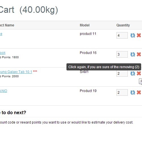Click partially visible button below SAM1 remove

pos(141,81)
